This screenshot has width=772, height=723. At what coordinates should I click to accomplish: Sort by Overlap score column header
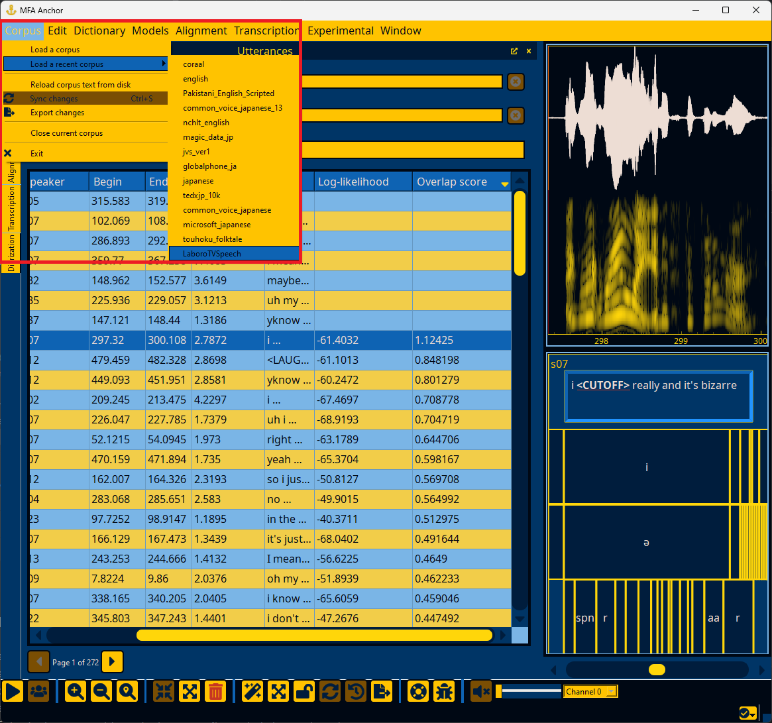tap(461, 182)
